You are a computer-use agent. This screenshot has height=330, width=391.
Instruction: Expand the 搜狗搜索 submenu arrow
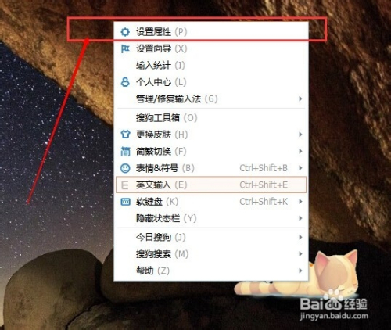[300, 254]
